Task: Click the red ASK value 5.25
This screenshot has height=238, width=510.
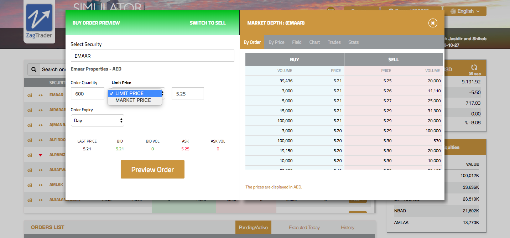Action: click(185, 149)
